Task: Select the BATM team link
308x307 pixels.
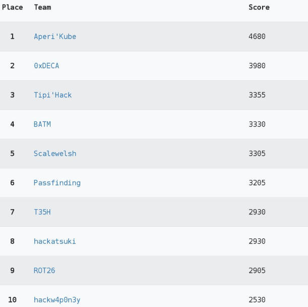Action: pyautogui.click(x=42, y=124)
